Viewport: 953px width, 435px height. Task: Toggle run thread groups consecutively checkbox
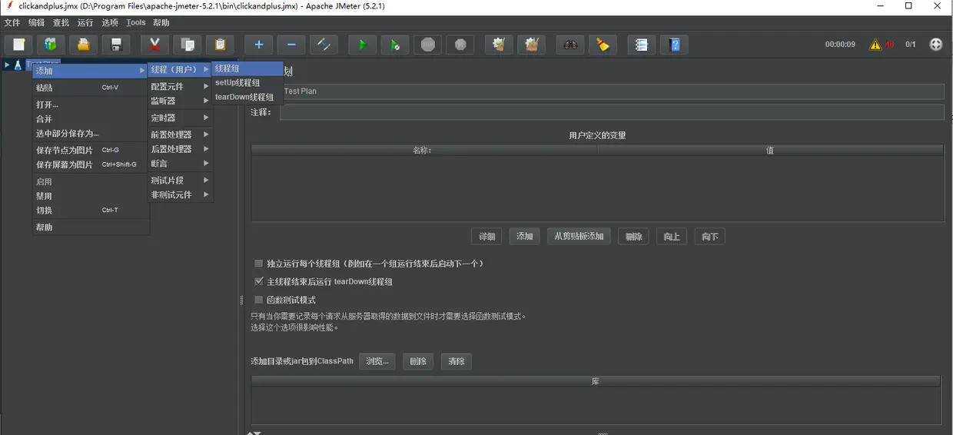point(259,264)
